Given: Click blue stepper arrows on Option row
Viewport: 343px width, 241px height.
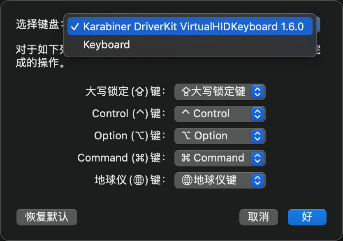Looking at the screenshot, I should tap(257, 136).
